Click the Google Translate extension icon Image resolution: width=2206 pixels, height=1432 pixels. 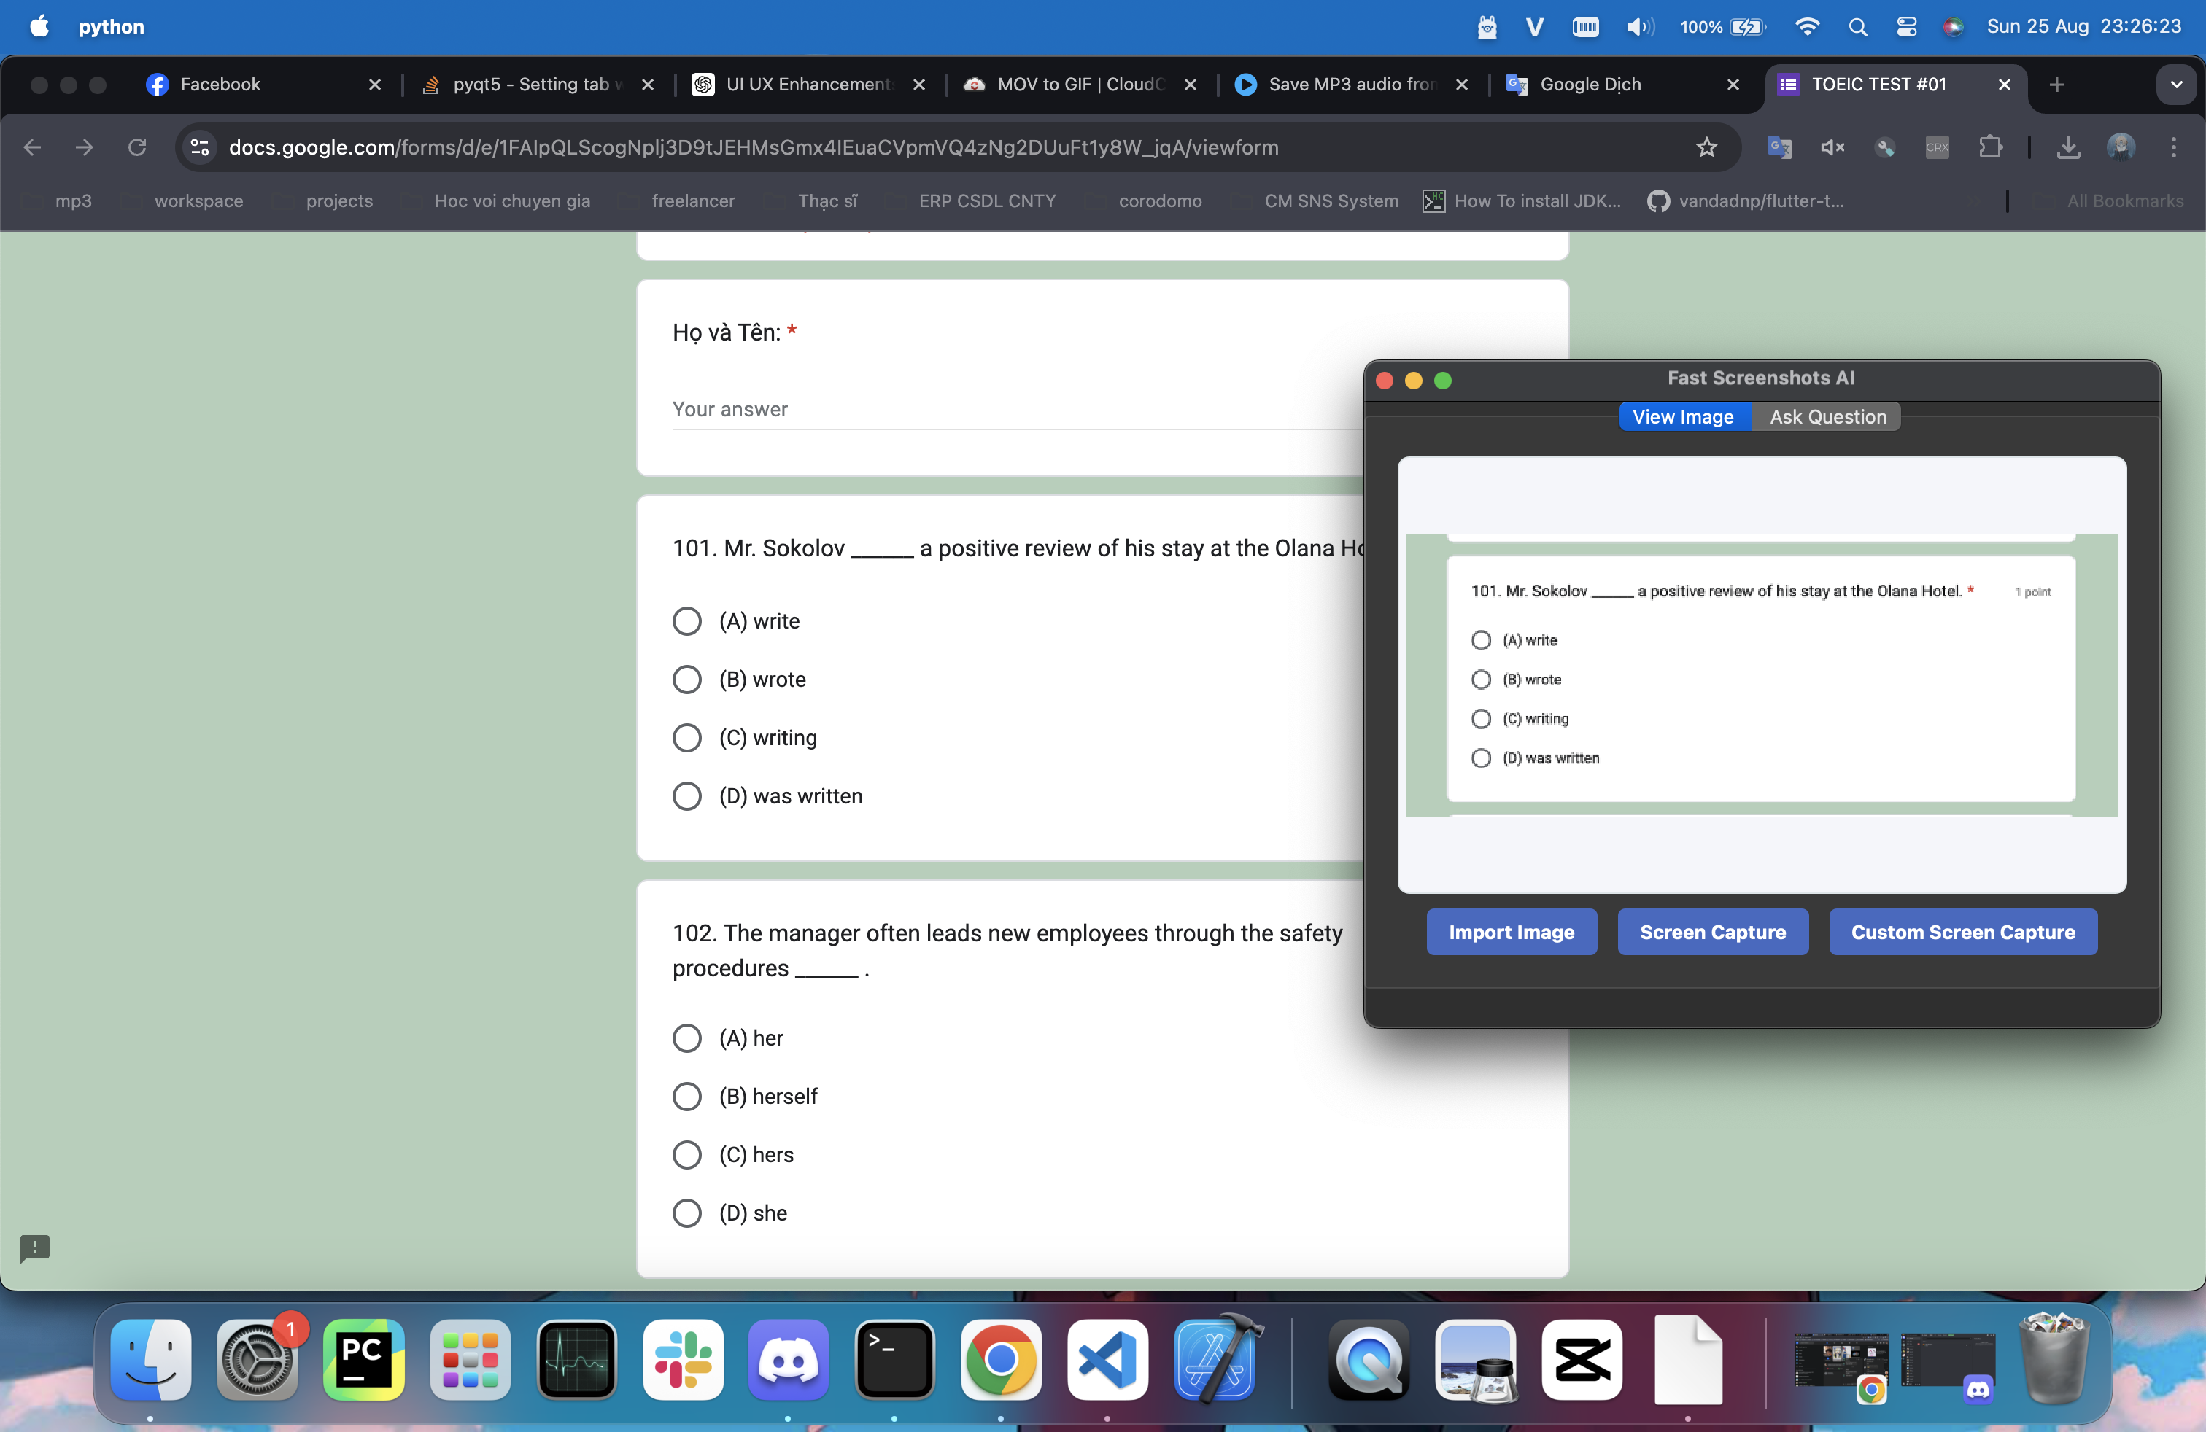(x=1779, y=147)
